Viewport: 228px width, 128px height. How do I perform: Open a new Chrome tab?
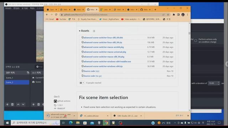(155, 10)
